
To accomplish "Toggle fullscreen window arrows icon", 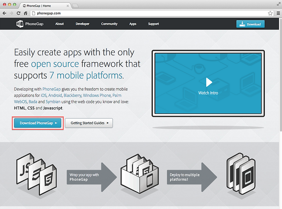I will 278,4.
